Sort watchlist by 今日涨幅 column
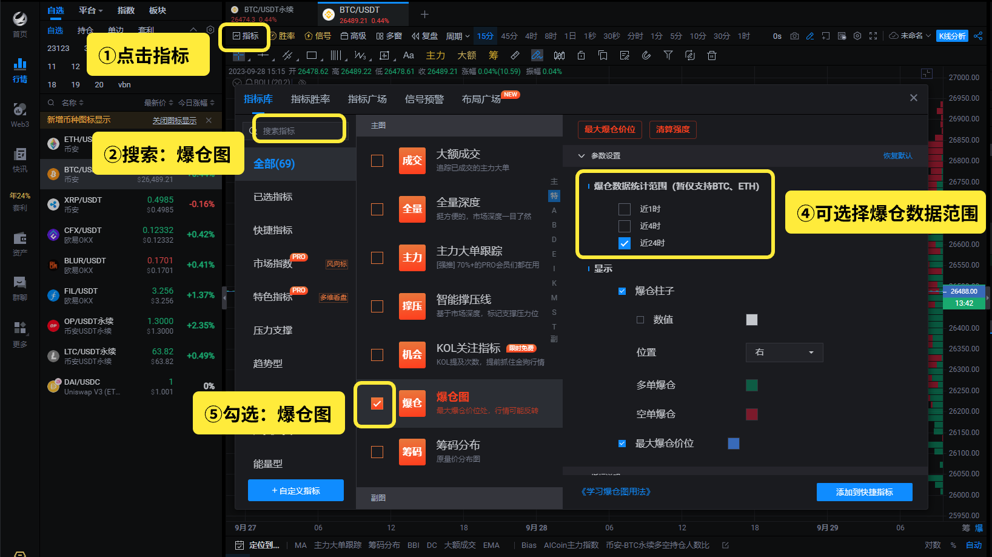This screenshot has width=992, height=557. (x=196, y=103)
